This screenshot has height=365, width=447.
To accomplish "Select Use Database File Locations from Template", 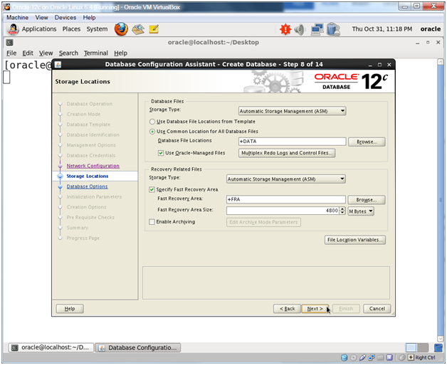I will pyautogui.click(x=153, y=122).
